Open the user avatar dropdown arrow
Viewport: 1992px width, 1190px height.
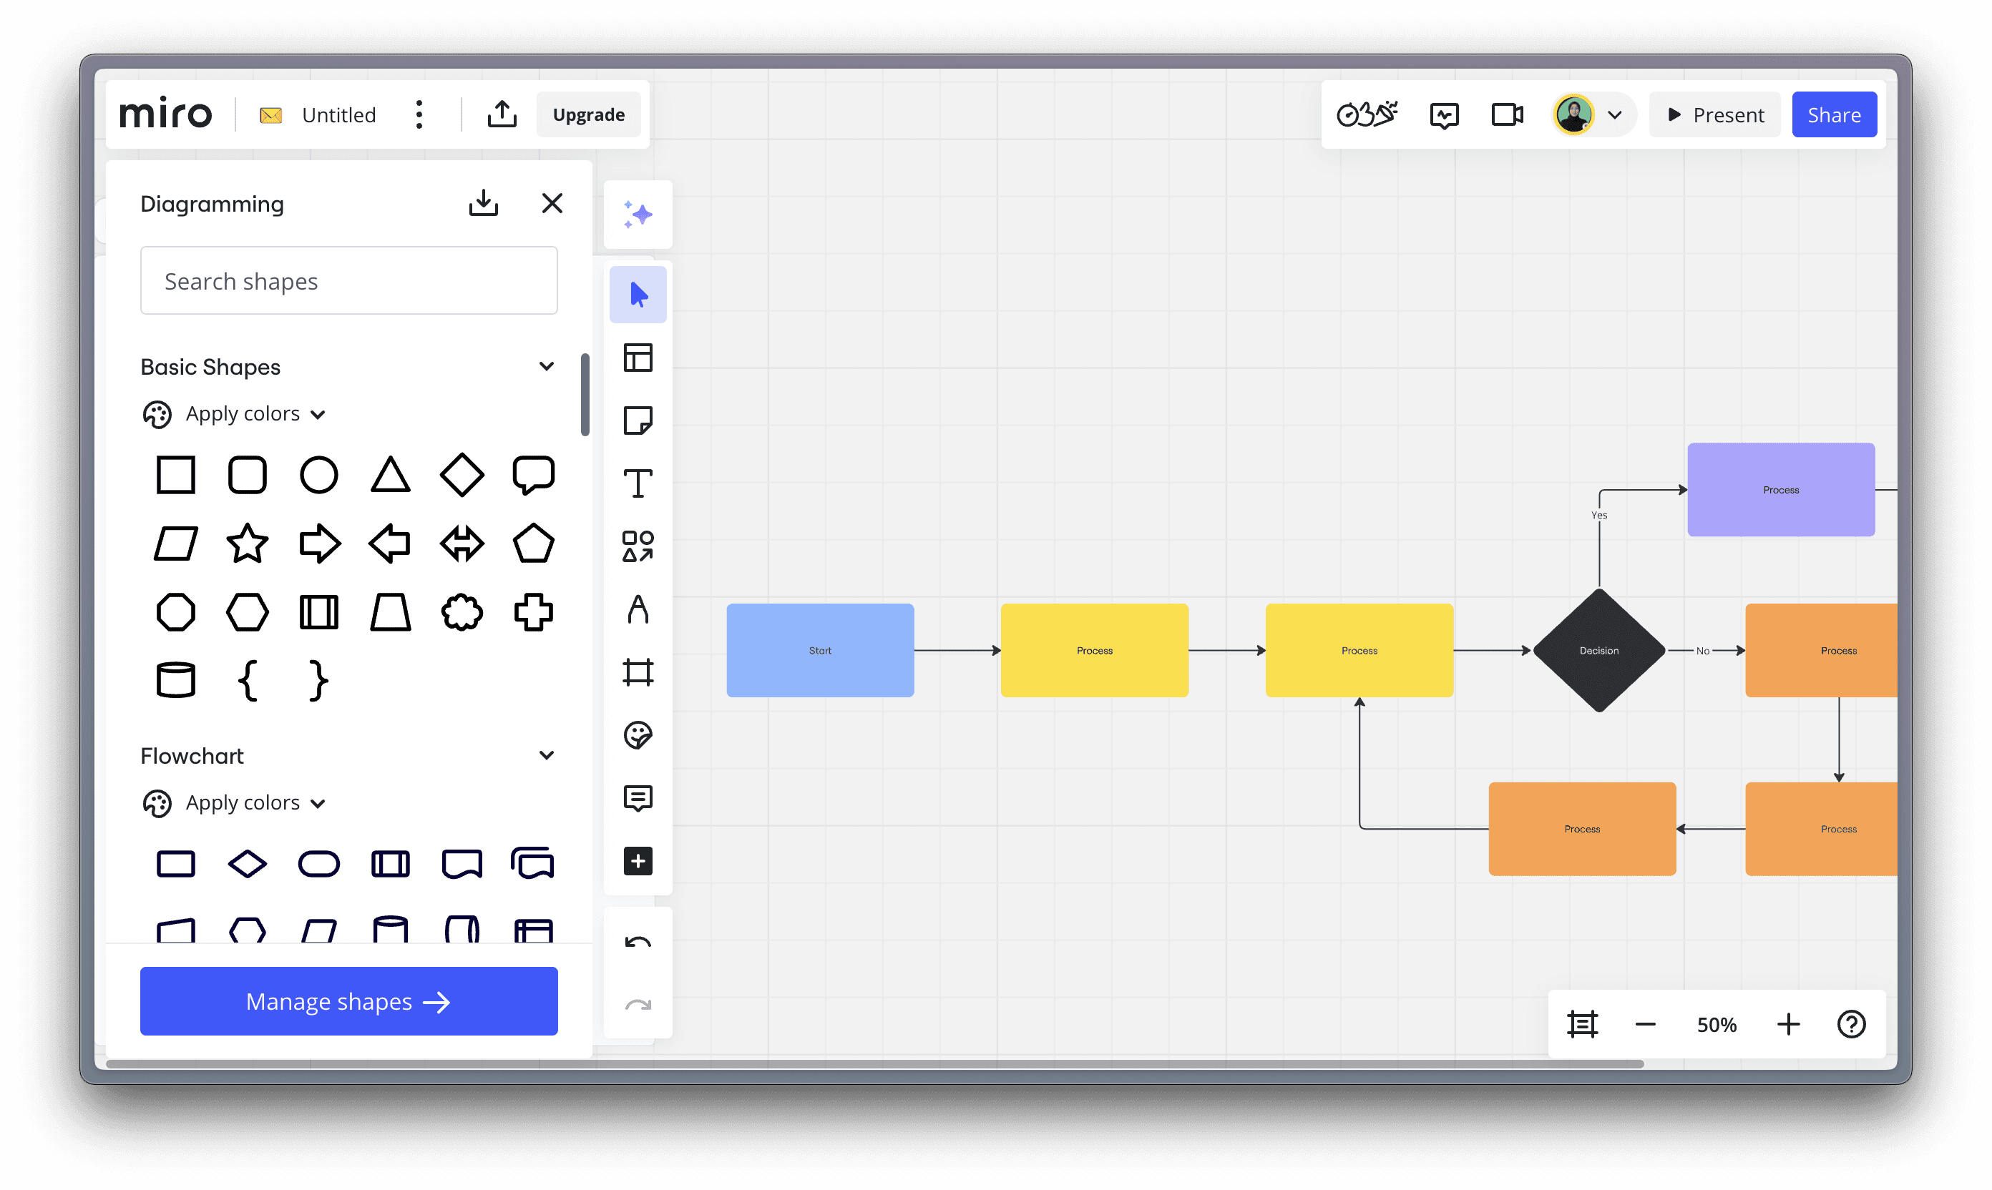(x=1615, y=114)
